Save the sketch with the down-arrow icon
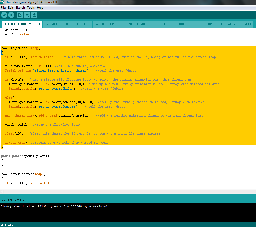The image size is (256, 227). pos(34,15)
